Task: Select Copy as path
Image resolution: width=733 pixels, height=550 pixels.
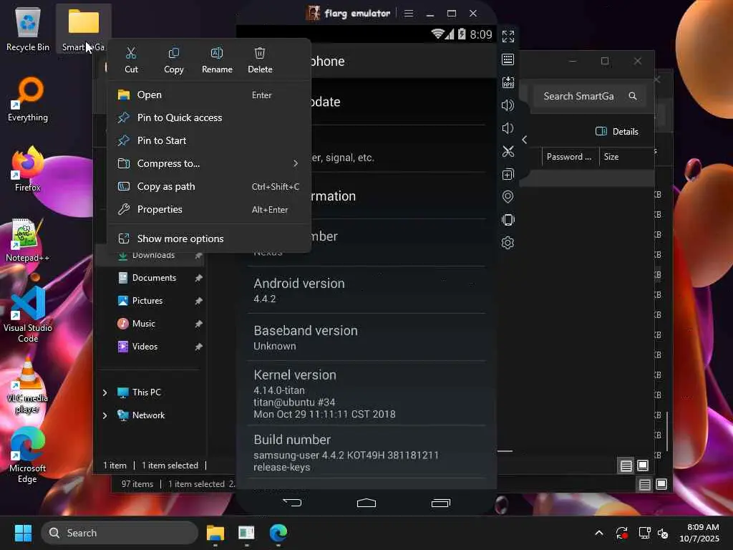Action: [x=209, y=187]
